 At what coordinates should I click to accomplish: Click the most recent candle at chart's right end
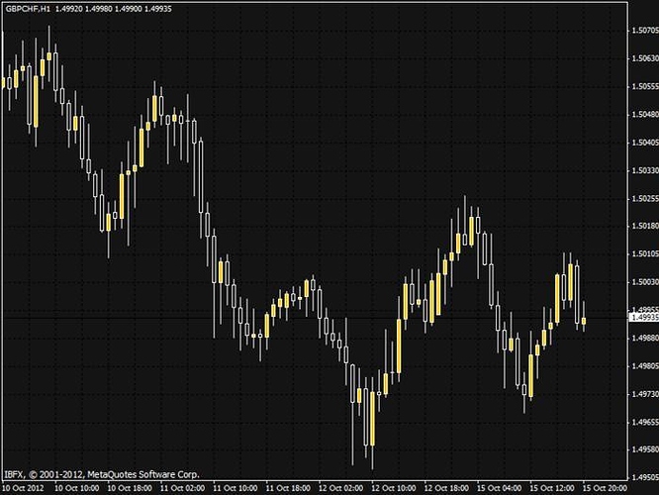(x=584, y=320)
